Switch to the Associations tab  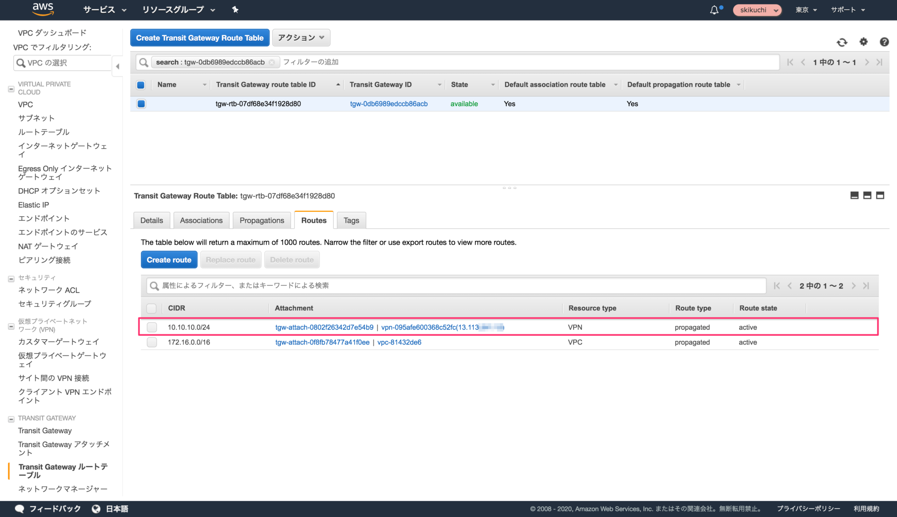[201, 220]
